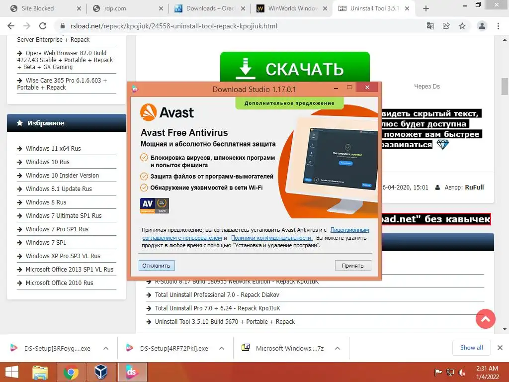Switch to the Downloads – Oracle tab
Screen dimensions: 509x382
pyautogui.click(x=210, y=8)
